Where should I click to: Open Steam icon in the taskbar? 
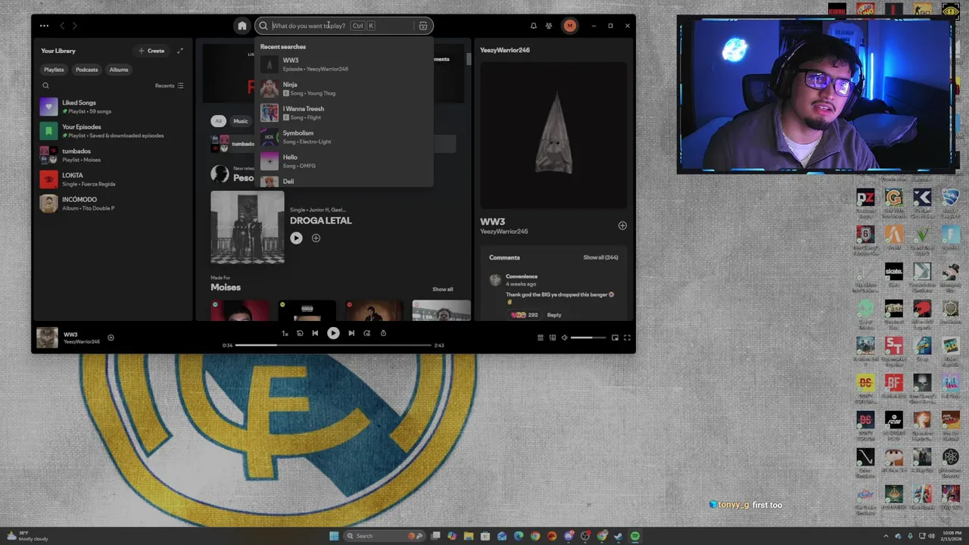click(x=618, y=536)
